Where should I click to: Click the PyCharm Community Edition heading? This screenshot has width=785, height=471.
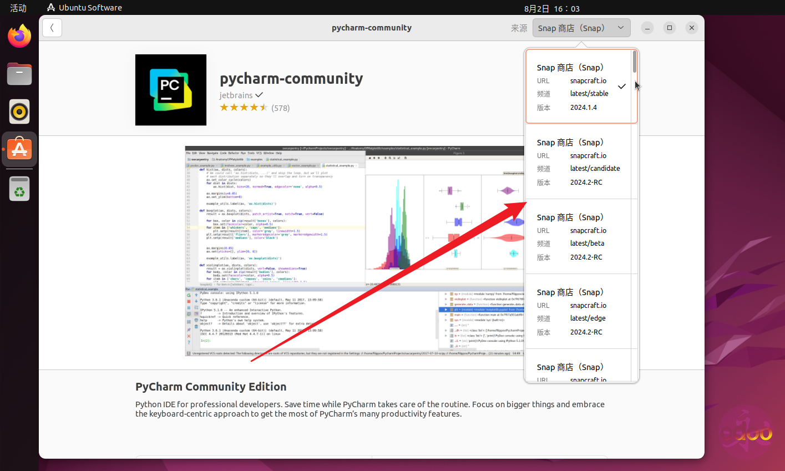[x=211, y=387]
